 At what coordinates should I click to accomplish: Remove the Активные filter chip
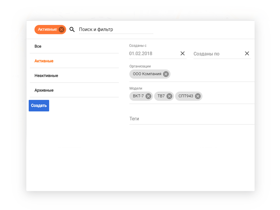click(62, 29)
